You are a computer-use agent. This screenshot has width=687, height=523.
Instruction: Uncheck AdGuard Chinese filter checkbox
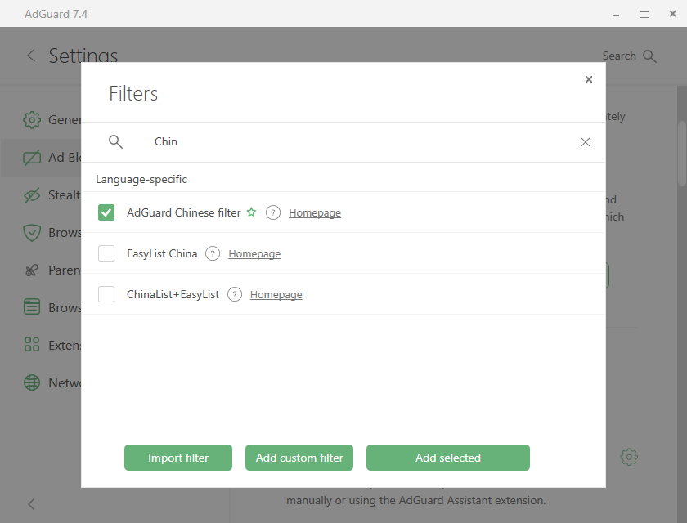click(106, 212)
